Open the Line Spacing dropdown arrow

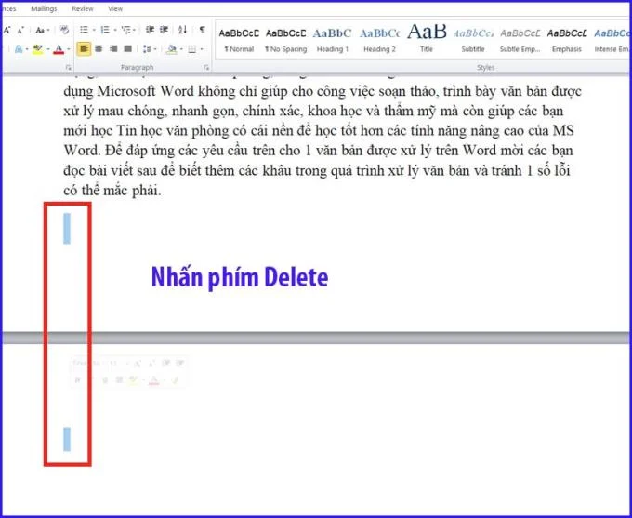(155, 49)
